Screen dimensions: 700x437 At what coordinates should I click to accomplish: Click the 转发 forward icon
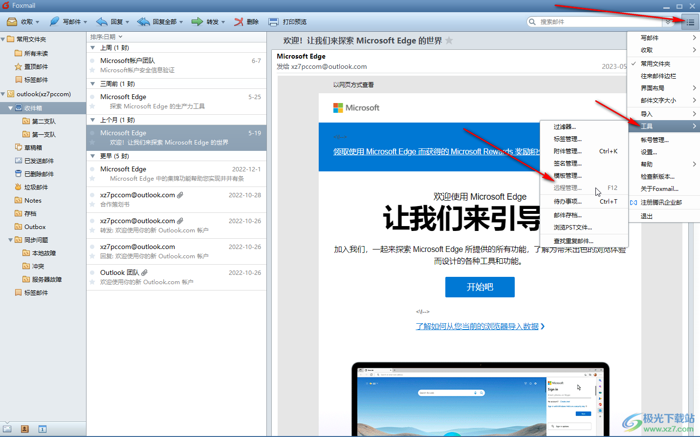click(x=197, y=21)
